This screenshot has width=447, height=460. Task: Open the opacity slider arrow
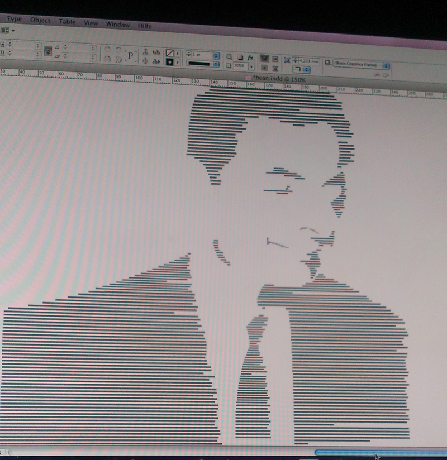pos(251,67)
